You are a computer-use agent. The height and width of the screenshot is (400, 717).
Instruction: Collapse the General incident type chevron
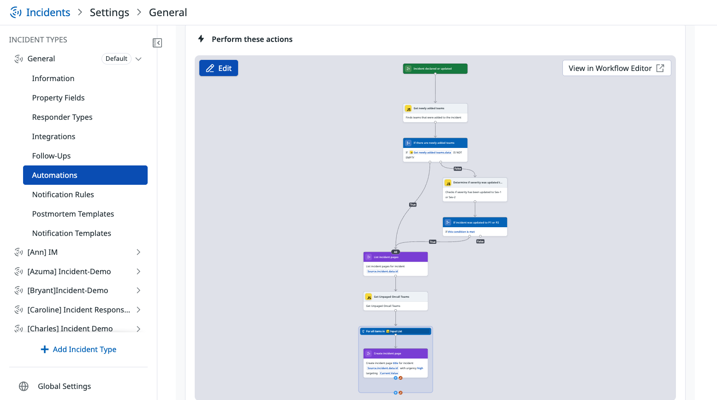(x=138, y=59)
